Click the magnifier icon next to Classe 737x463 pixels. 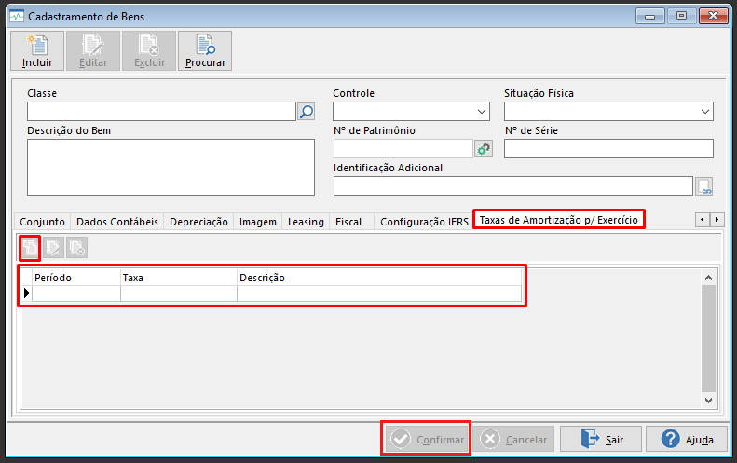307,112
